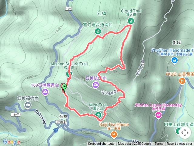Click the Google logo
Image resolution: width=194 pixels, height=146 pixels.
pos(12,142)
